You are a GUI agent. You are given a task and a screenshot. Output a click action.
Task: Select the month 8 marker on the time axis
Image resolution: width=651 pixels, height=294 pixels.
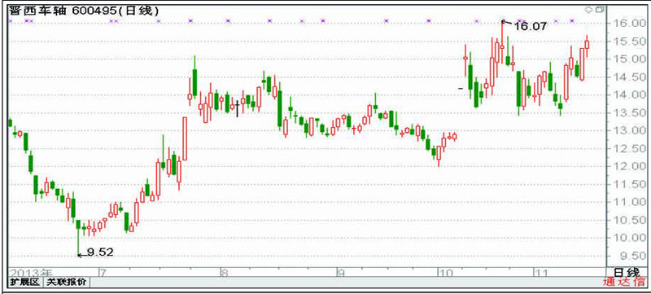[x=225, y=273]
